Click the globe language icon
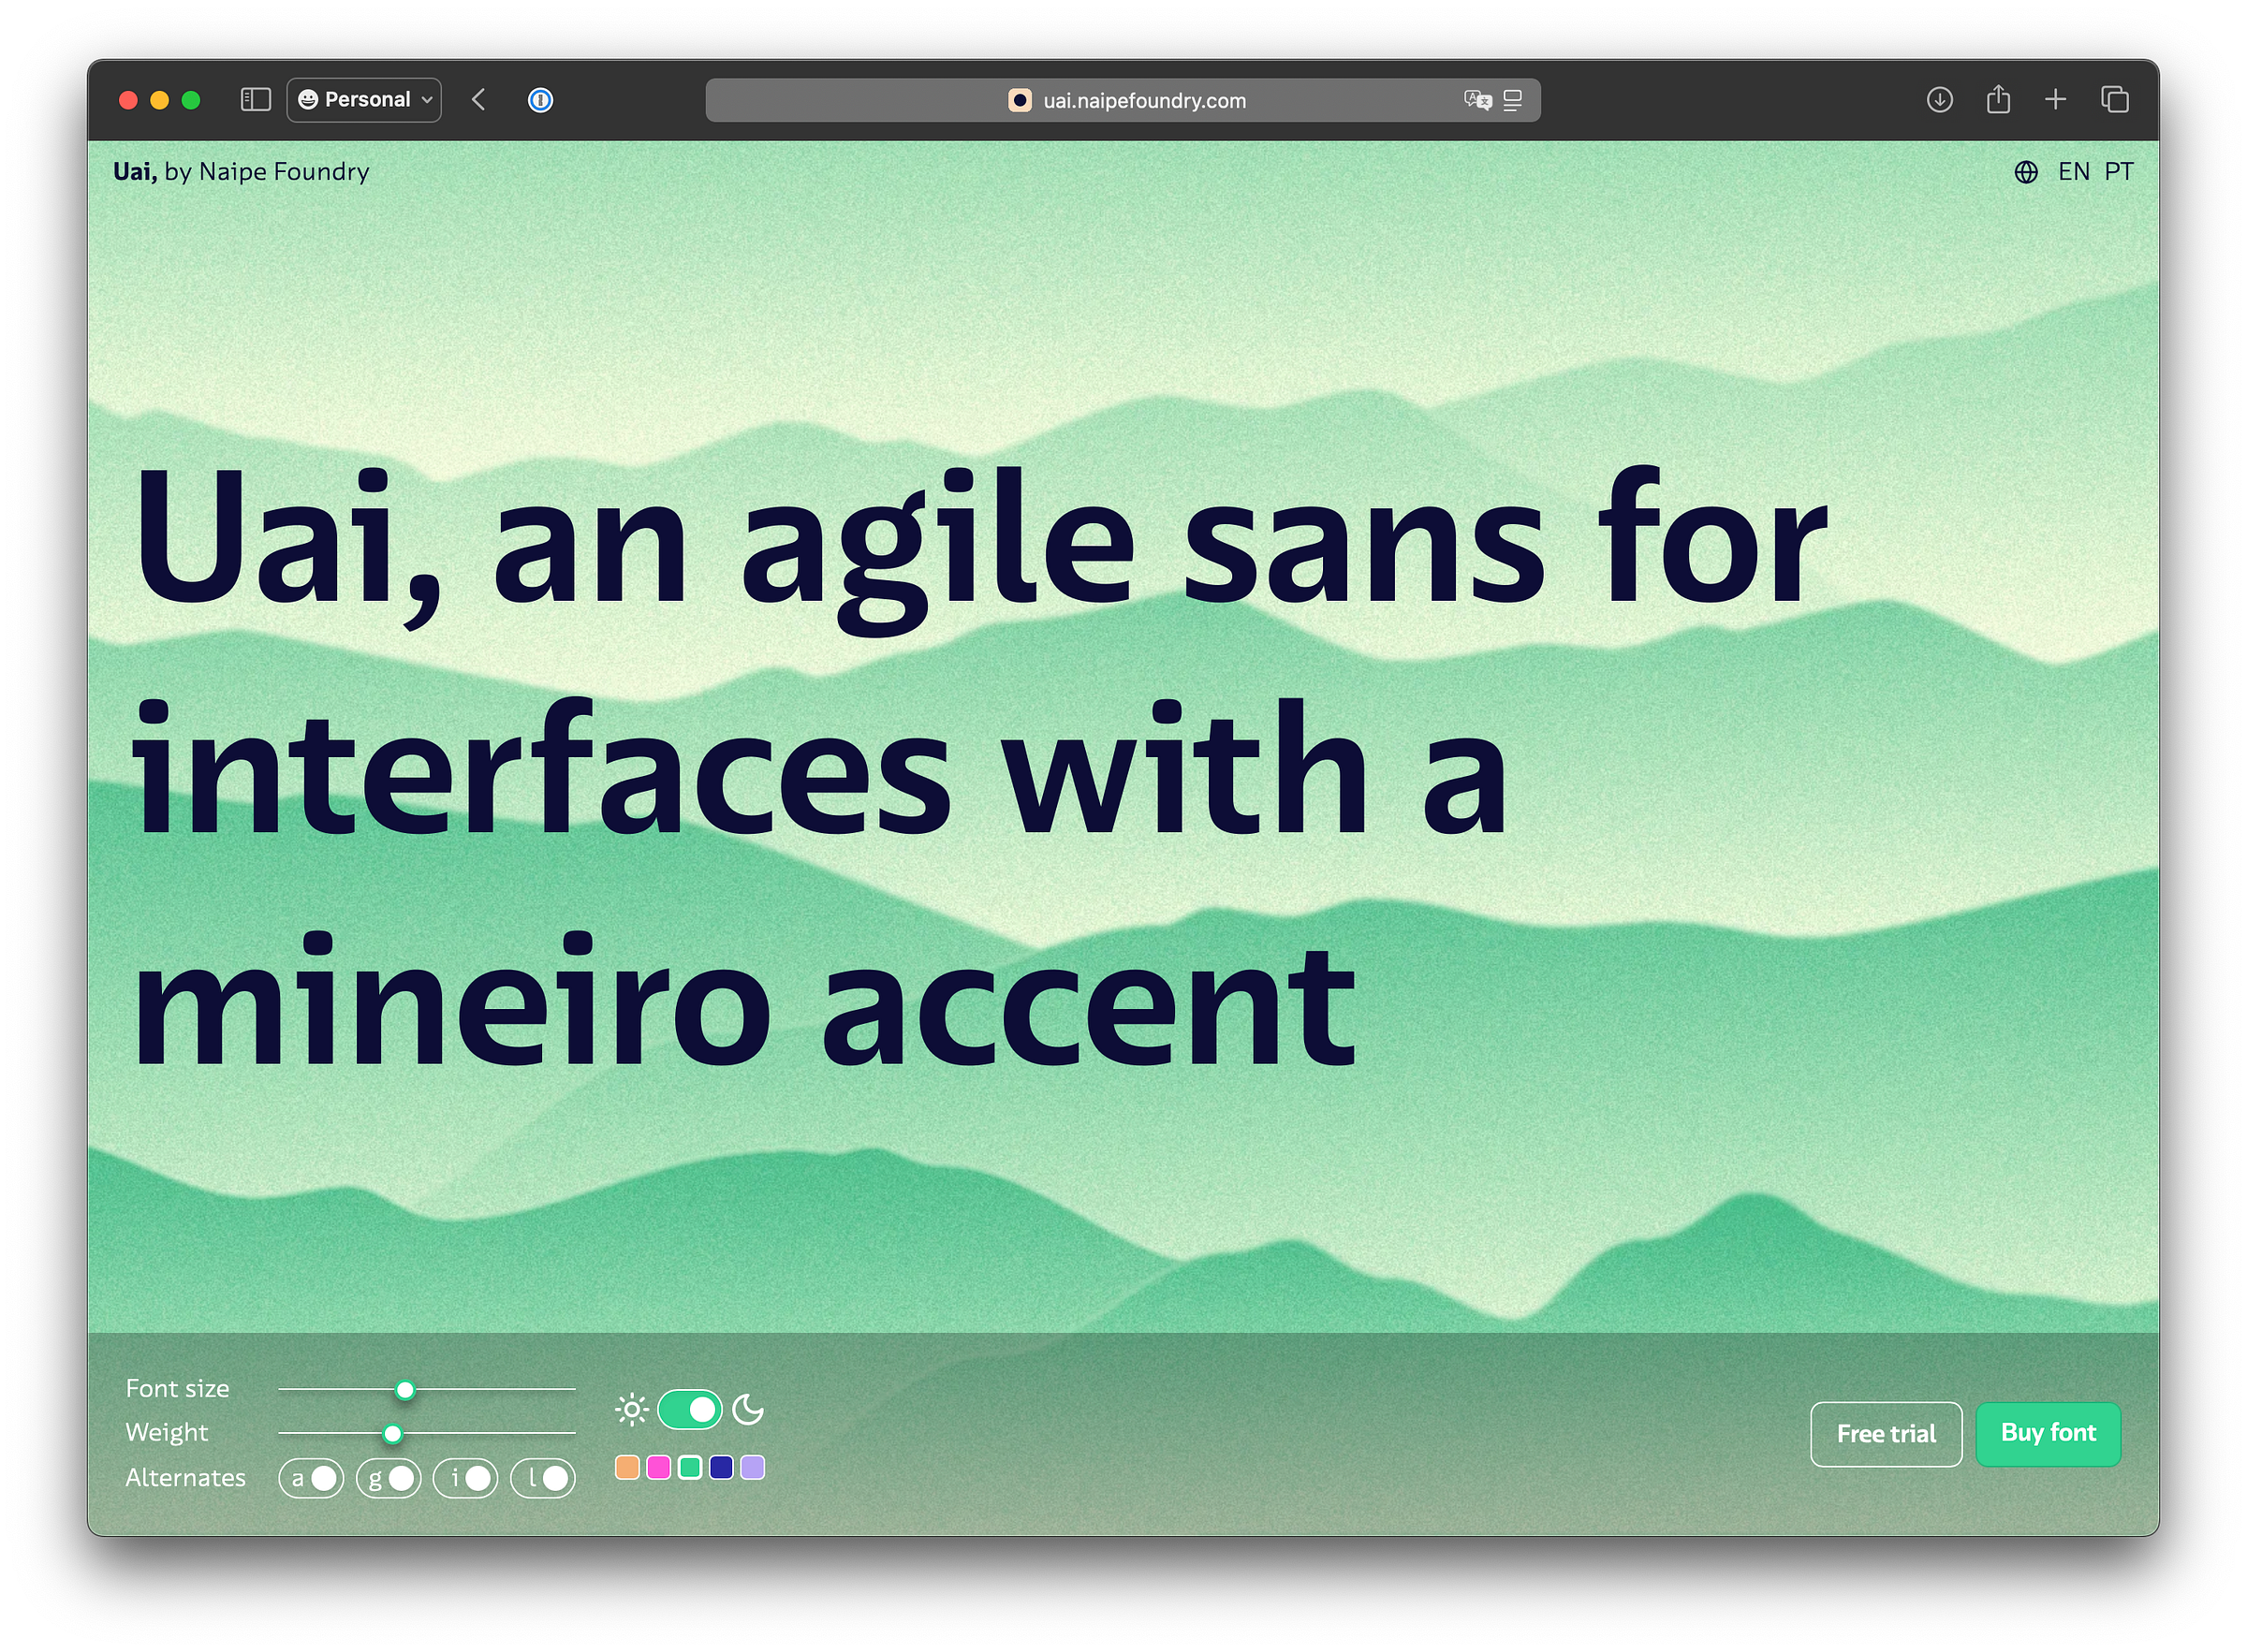 [x=2025, y=172]
